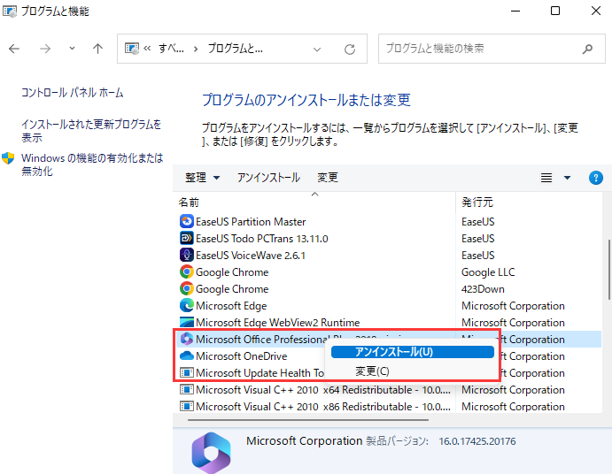Refresh the program list

click(350, 50)
